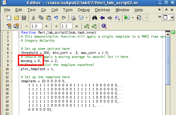Set breakpoint using the red-dot page icon
Image resolution: width=176 pixels, height=115 pixels.
[139, 18]
